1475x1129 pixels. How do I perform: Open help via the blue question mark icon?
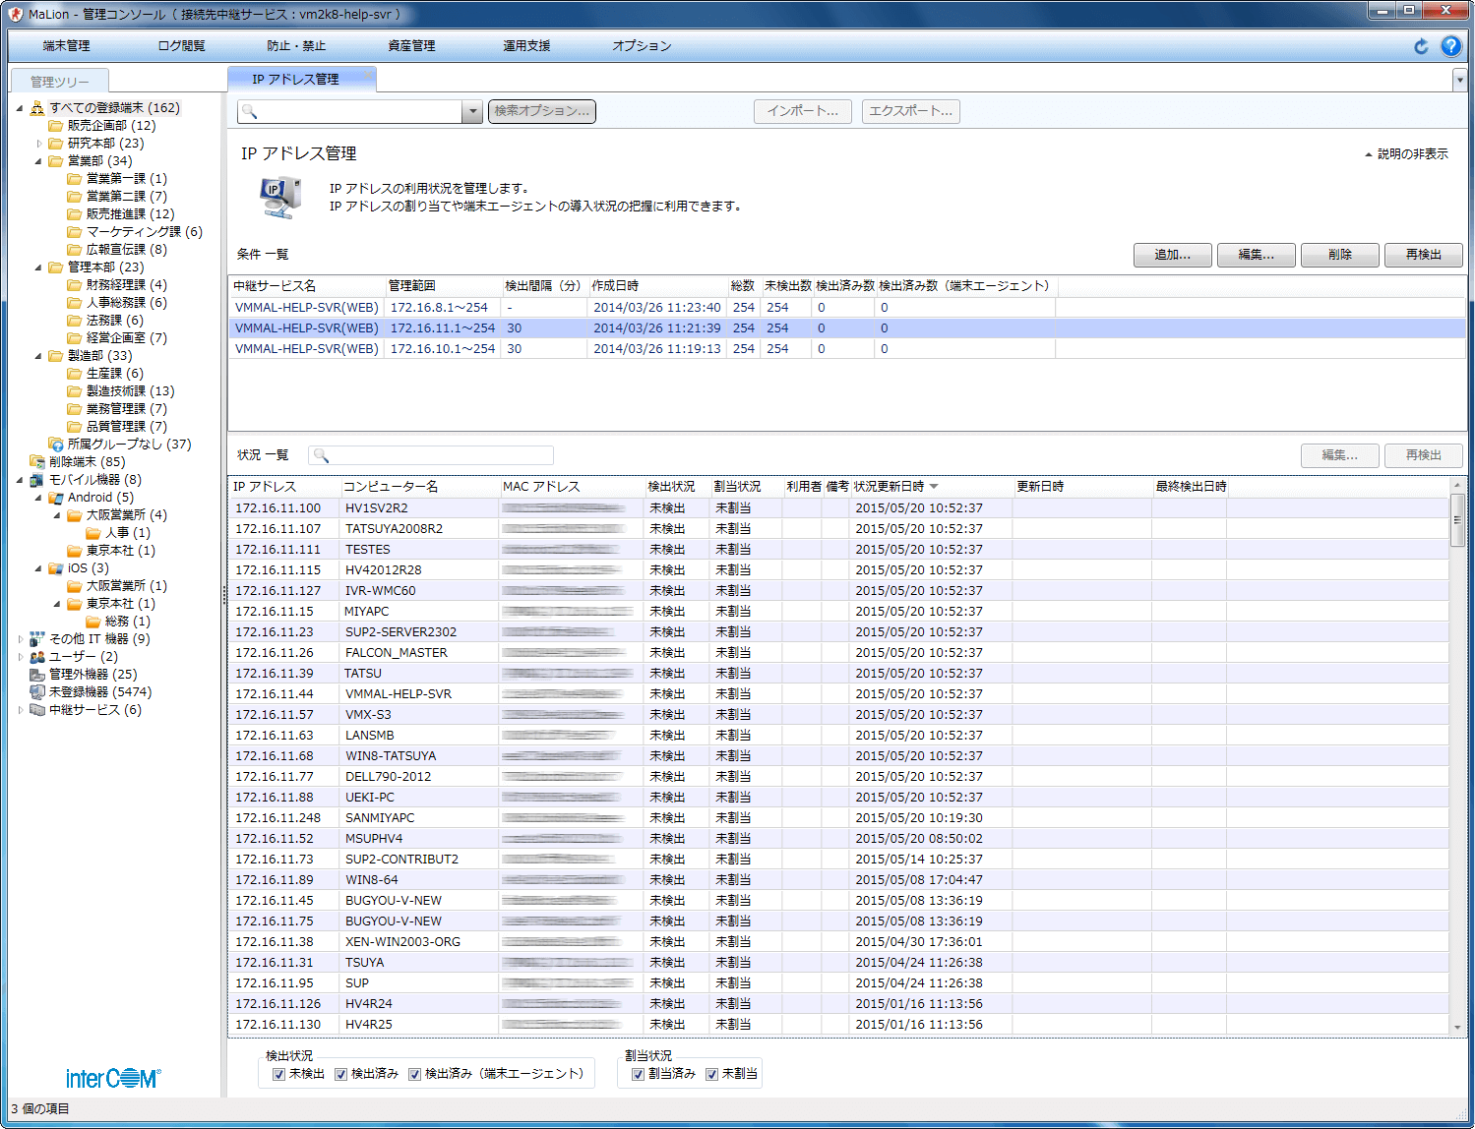coord(1450,46)
